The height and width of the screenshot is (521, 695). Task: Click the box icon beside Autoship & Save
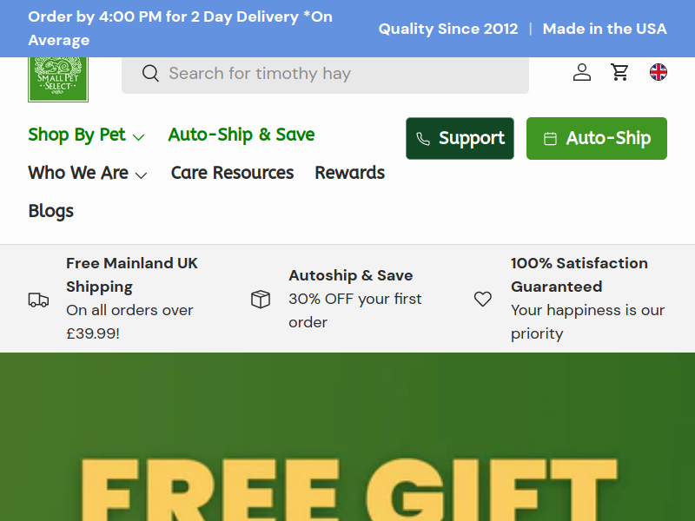(261, 299)
